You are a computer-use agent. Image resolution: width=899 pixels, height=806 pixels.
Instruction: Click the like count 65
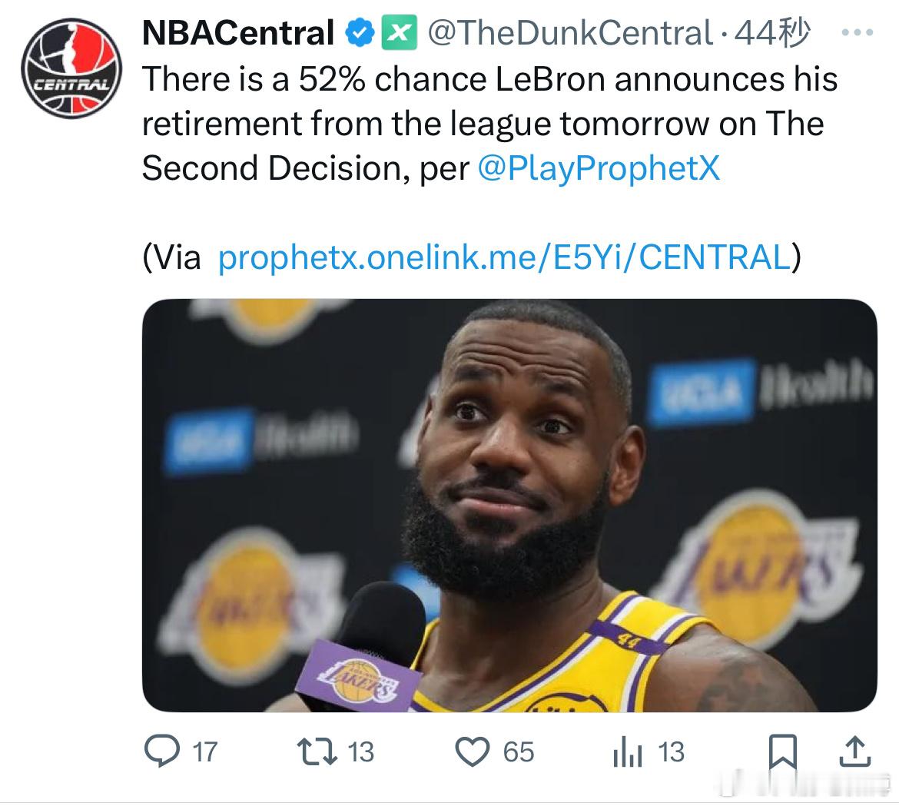pos(519,751)
